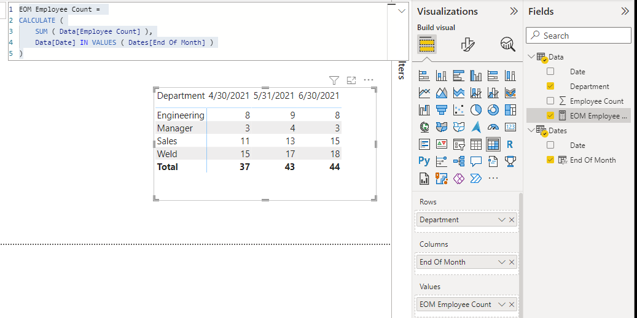The height and width of the screenshot is (318, 637).
Task: Click the 5/31/2021 column header
Action: point(273,96)
